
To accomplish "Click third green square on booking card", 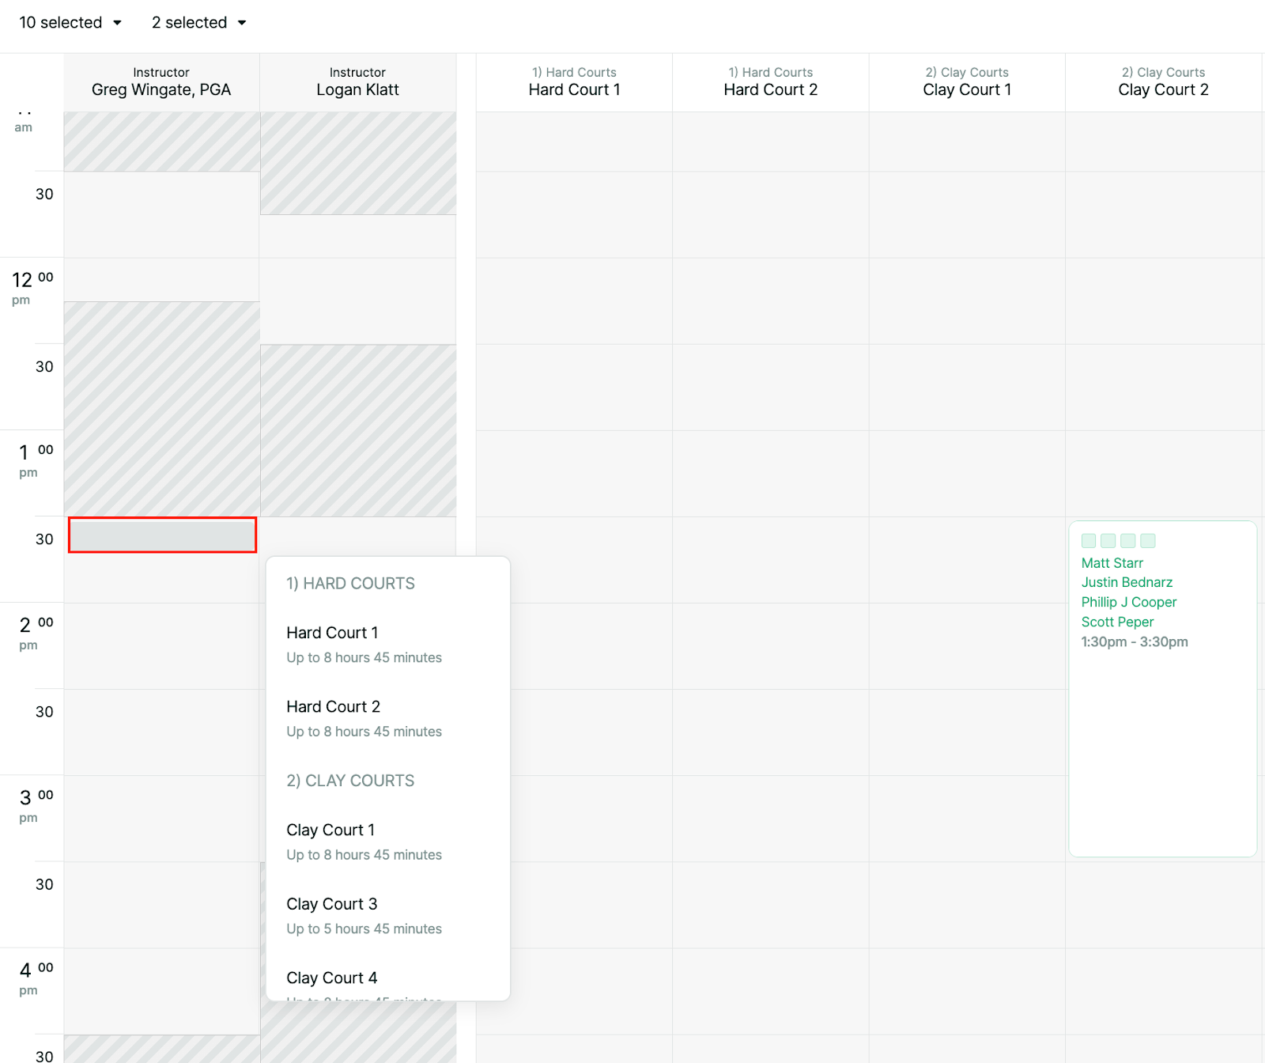I will pyautogui.click(x=1128, y=541).
